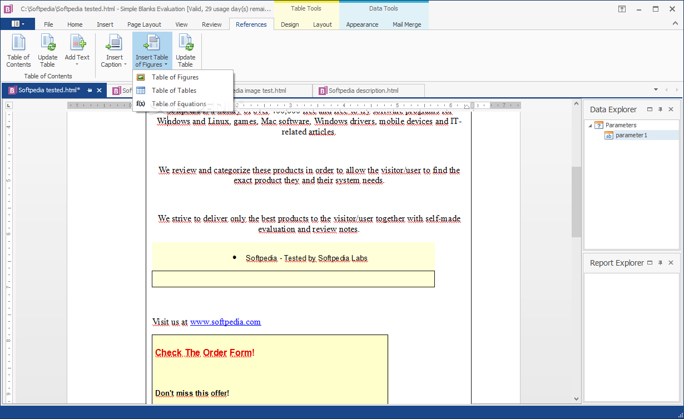Close the Softpedia tested.html document tab
The height and width of the screenshot is (419, 684).
point(100,91)
